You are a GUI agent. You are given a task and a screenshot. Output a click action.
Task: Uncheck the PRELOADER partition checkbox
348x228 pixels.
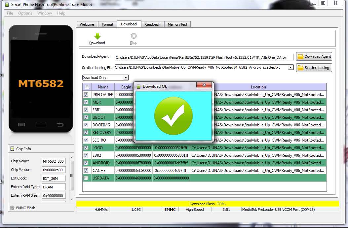[86, 95]
